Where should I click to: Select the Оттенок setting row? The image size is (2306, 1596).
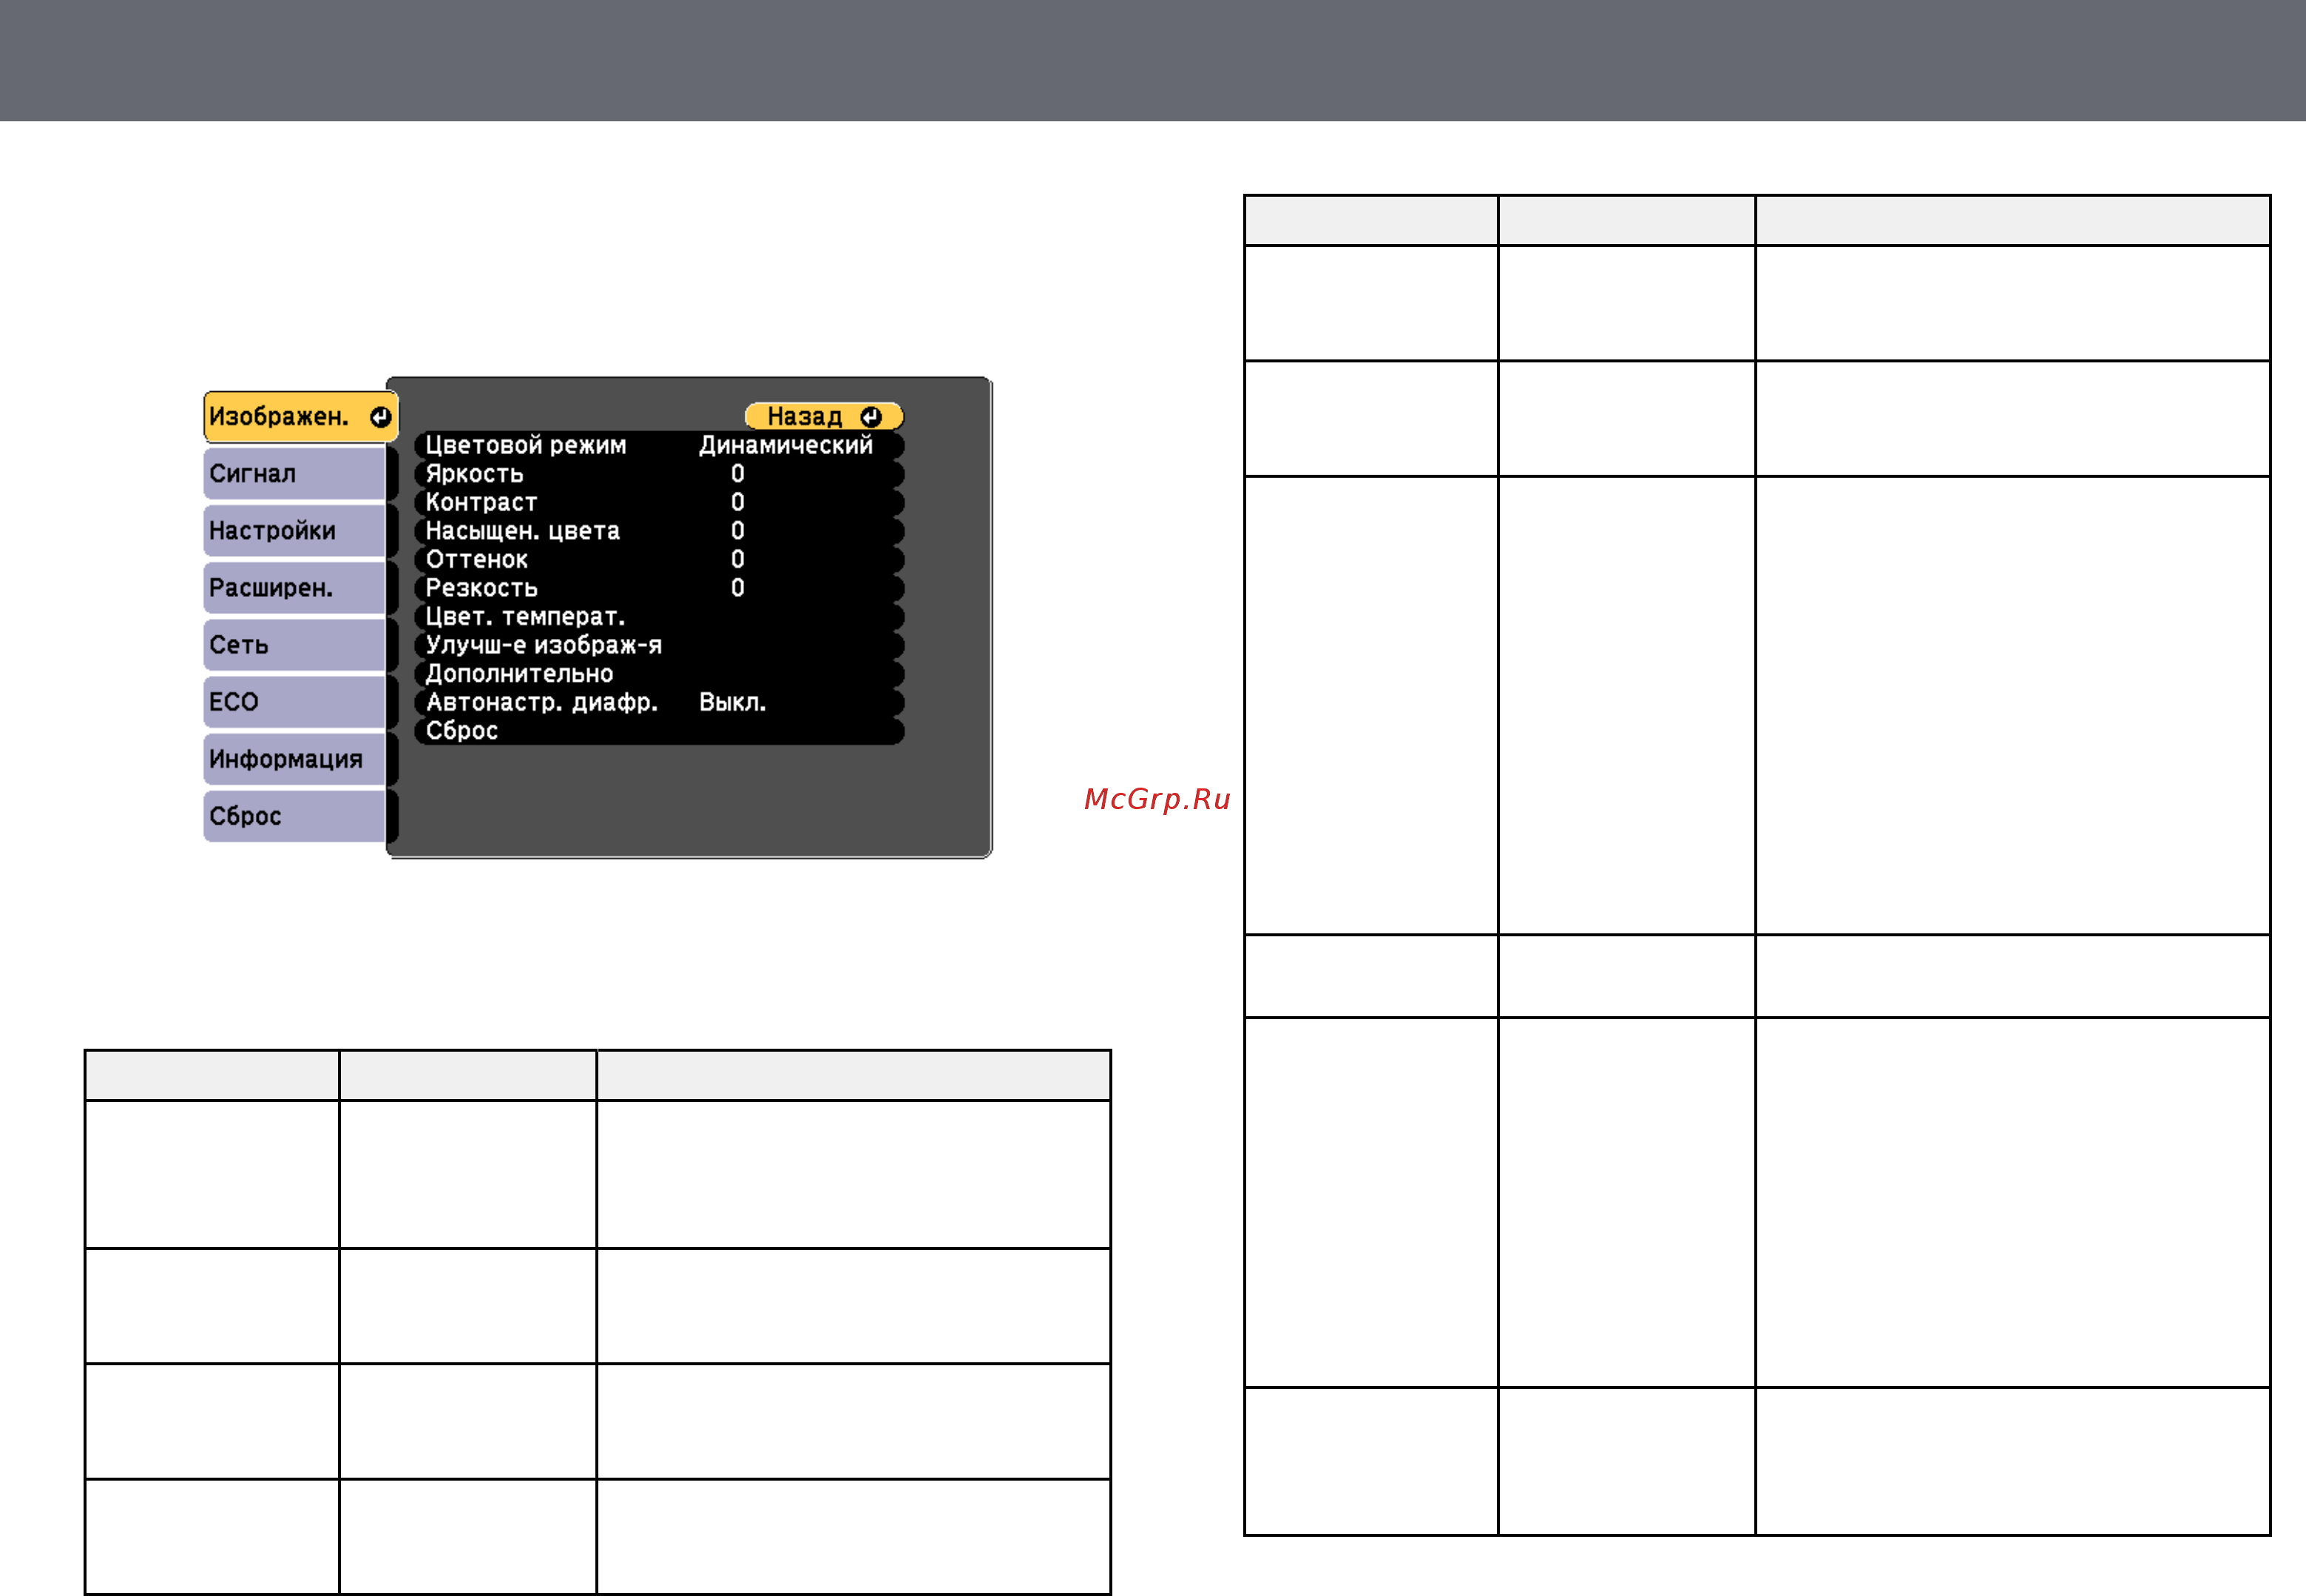(659, 559)
